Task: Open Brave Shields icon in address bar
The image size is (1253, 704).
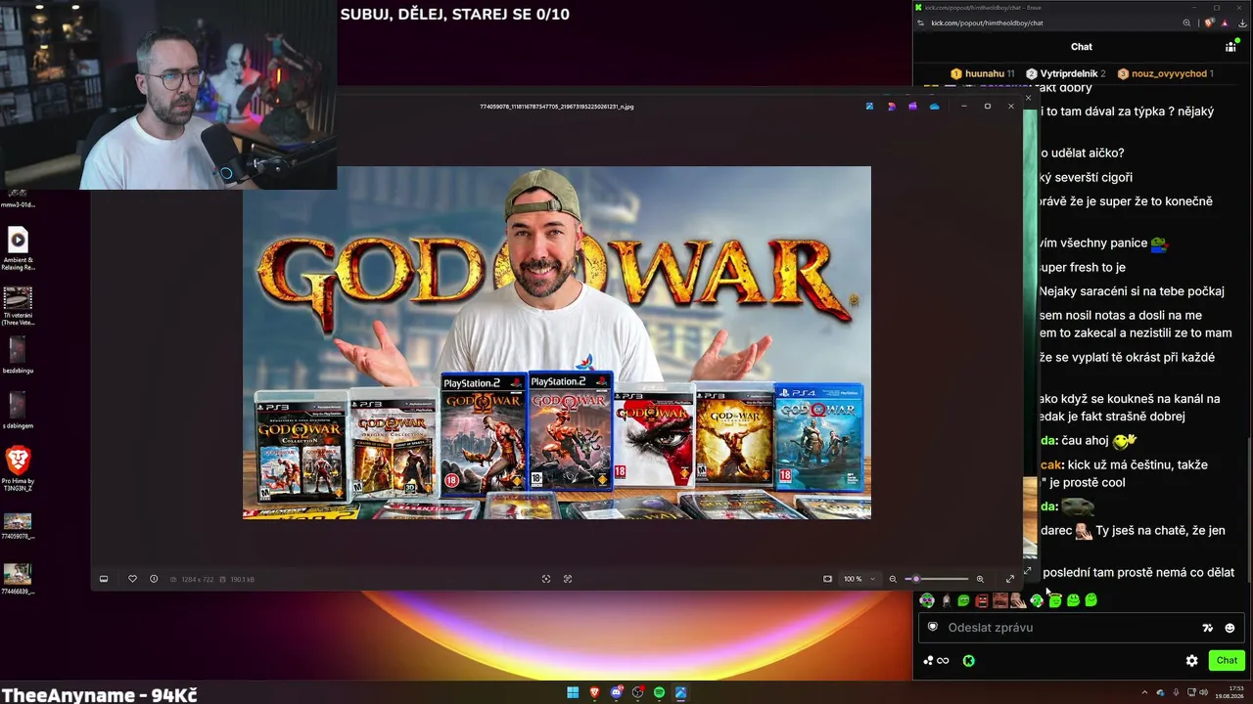Action: (x=1210, y=22)
